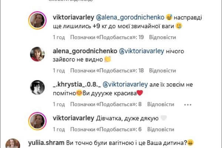The width and height of the screenshot is (222, 148).
Task: Open viktoriavarley's story ring avatar in top comment
Action: click(37, 21)
